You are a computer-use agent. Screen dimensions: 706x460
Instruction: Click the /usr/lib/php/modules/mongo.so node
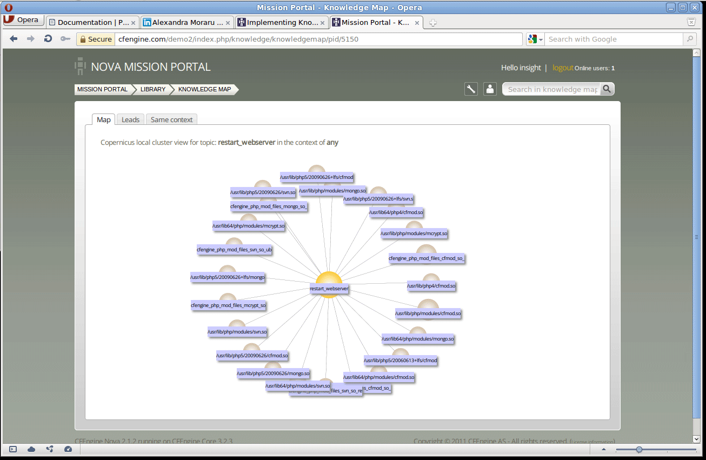pyautogui.click(x=332, y=190)
